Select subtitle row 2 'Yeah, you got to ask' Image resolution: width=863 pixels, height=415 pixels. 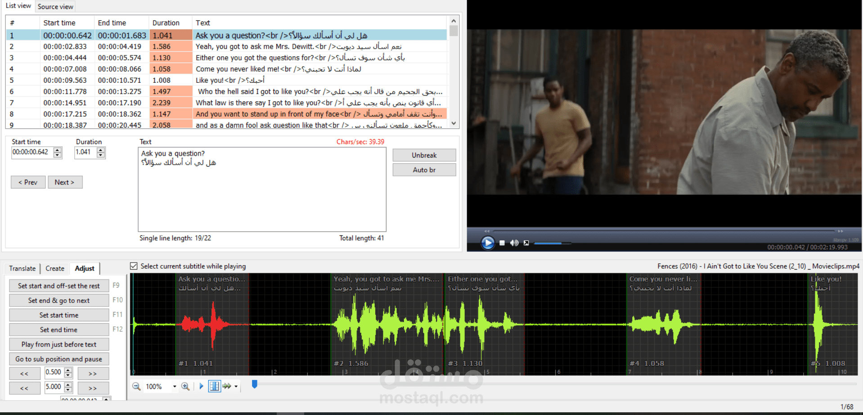[x=226, y=46]
